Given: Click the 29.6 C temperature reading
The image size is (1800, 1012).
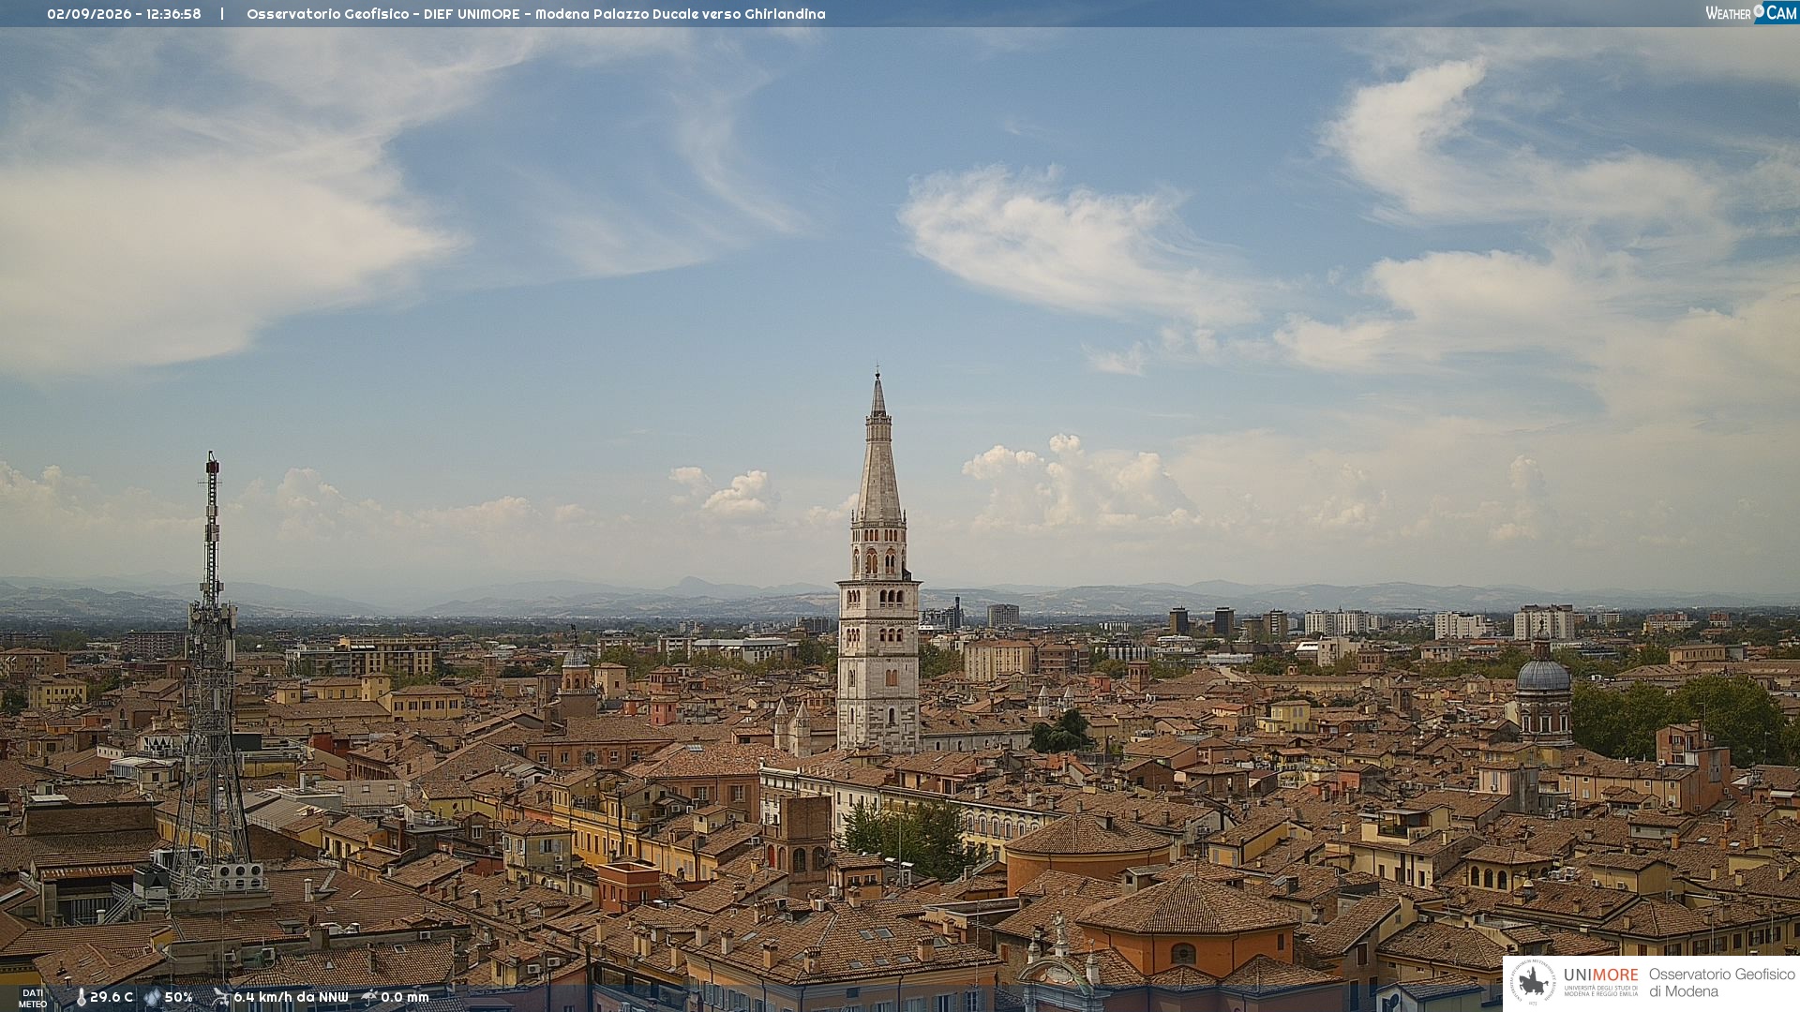Looking at the screenshot, I should [x=112, y=997].
